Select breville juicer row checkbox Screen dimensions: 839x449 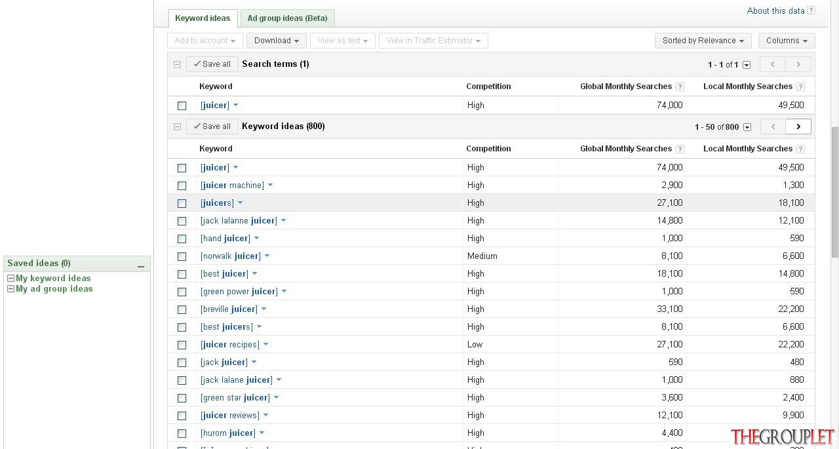point(182,309)
